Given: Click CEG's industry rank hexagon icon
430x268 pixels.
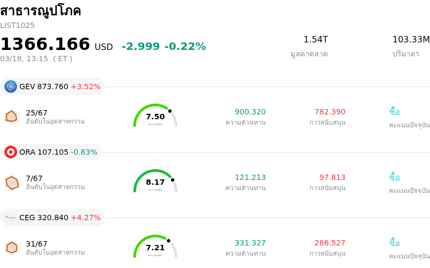Looking at the screenshot, I should pos(11,248).
